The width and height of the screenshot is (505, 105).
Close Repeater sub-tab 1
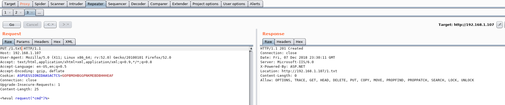coord(10,13)
